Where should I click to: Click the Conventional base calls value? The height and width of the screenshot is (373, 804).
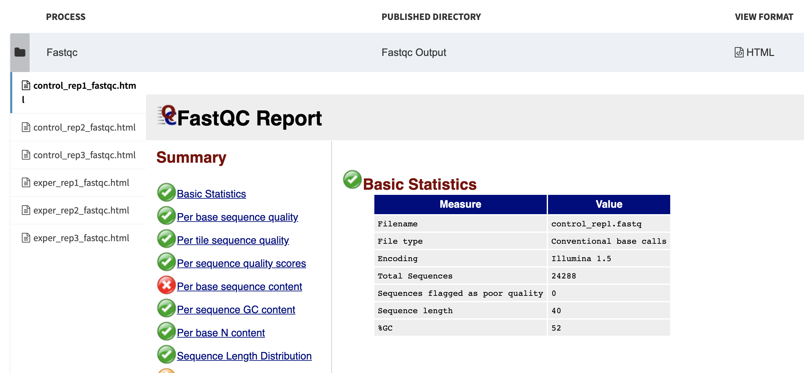(609, 241)
